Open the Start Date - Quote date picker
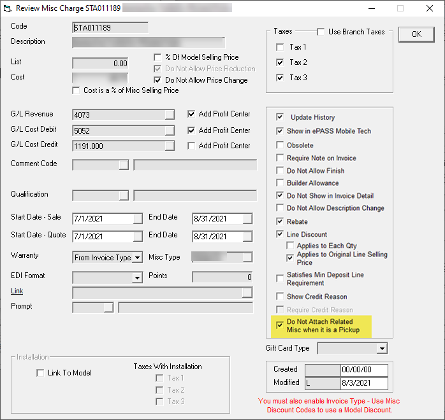This screenshot has width=445, height=420. (138, 237)
